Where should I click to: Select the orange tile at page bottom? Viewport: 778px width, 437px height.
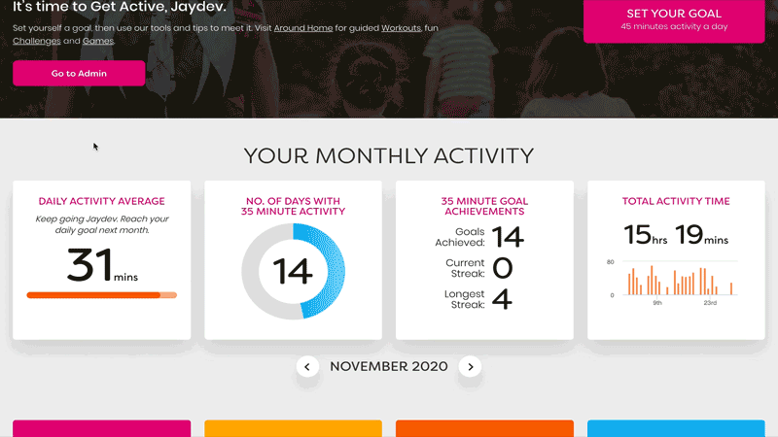[x=484, y=428]
